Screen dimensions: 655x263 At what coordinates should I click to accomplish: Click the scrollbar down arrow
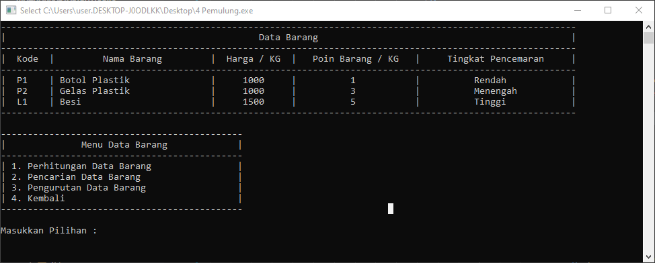pyautogui.click(x=648, y=257)
